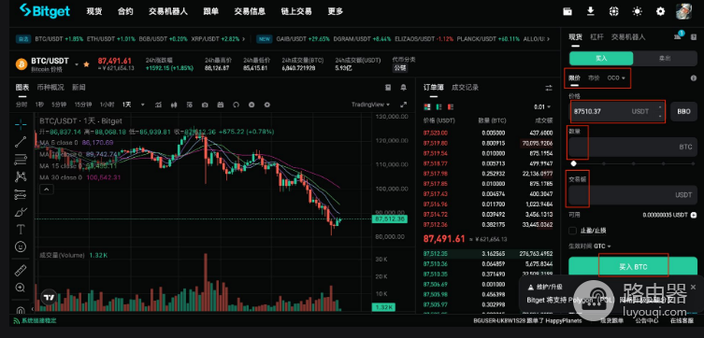Click the download app icon
Viewport: 704px width, 338px height.
click(591, 11)
